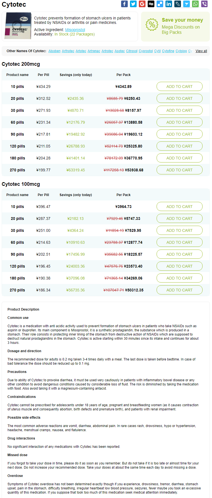Open the Alsoben name link
Screen dimensions: 212x498
pos(54,51)
